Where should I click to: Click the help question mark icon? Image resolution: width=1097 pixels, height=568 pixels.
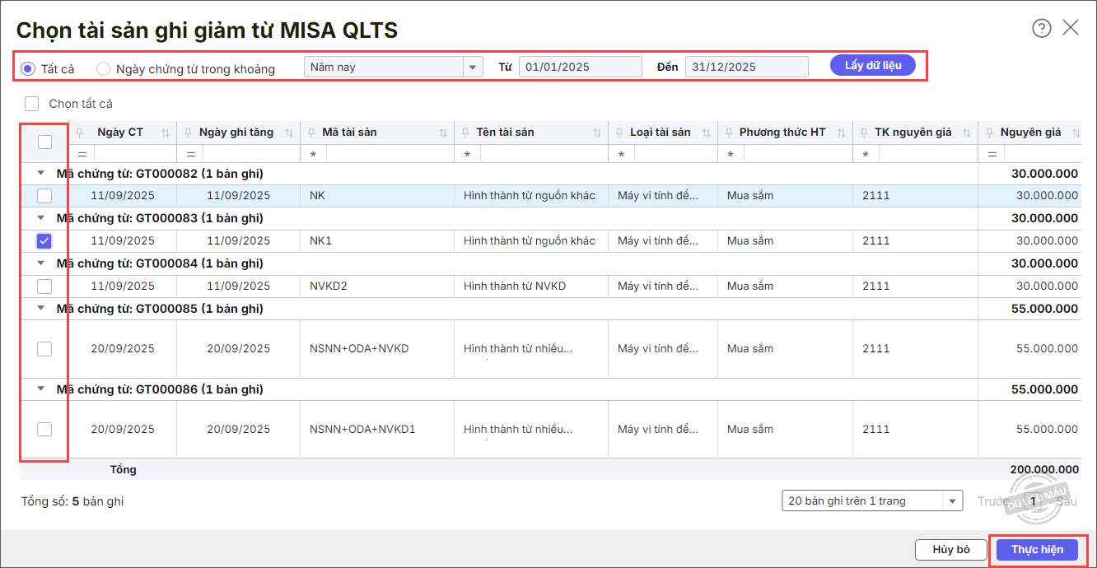click(x=1042, y=28)
